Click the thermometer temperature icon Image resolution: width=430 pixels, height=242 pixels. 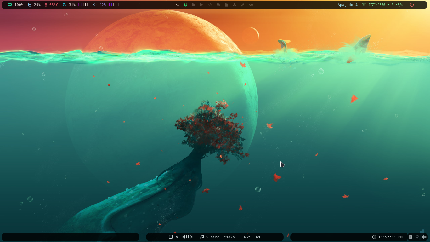46,5
